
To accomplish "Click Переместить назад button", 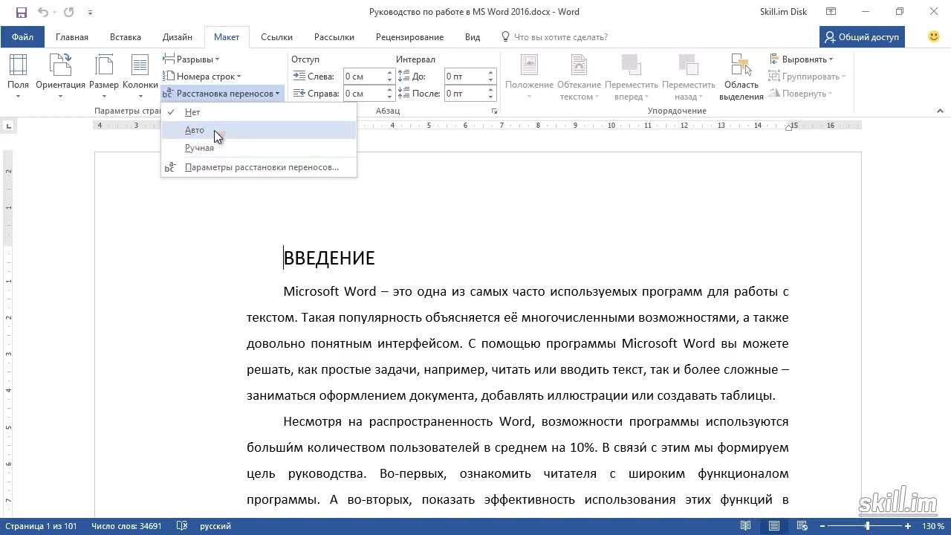I will (689, 77).
